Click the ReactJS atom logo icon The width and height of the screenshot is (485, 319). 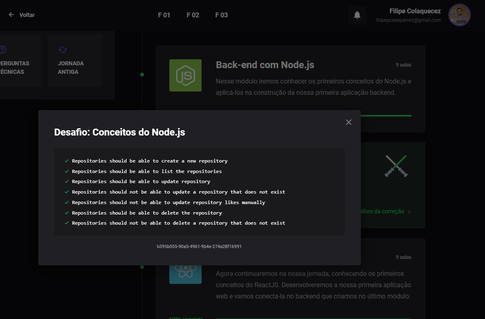coord(185,274)
